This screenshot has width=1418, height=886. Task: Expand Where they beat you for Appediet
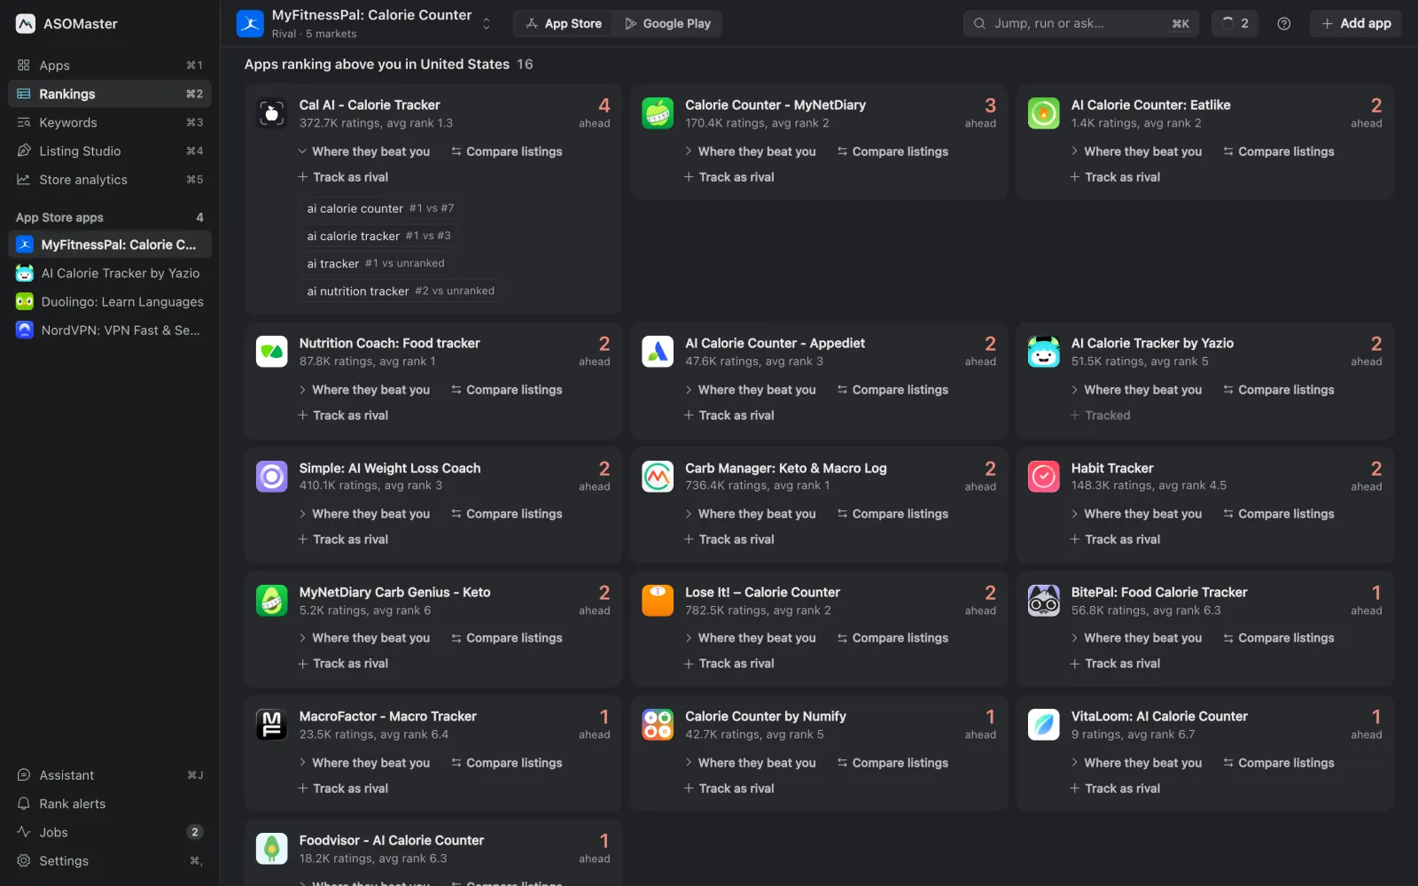[750, 390]
